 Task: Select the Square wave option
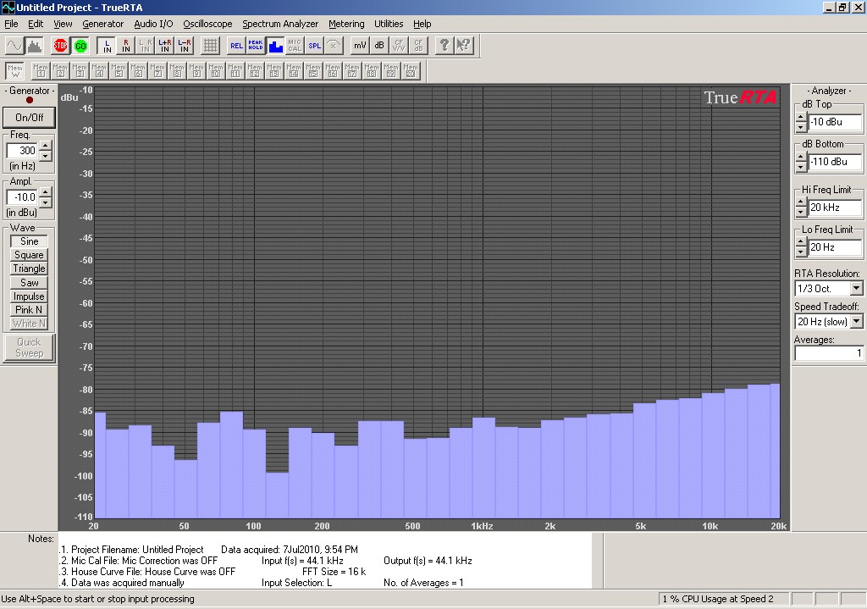(29, 255)
